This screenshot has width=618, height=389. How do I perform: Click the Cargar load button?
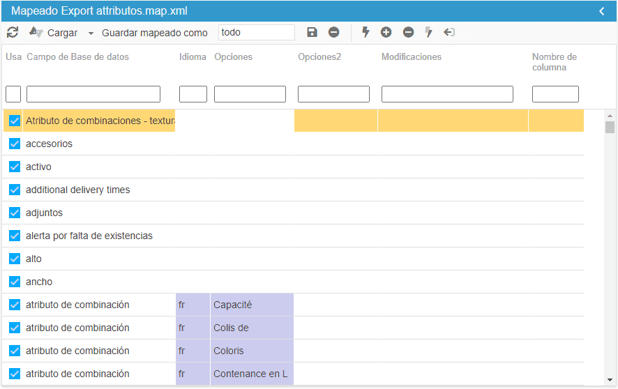click(x=54, y=33)
